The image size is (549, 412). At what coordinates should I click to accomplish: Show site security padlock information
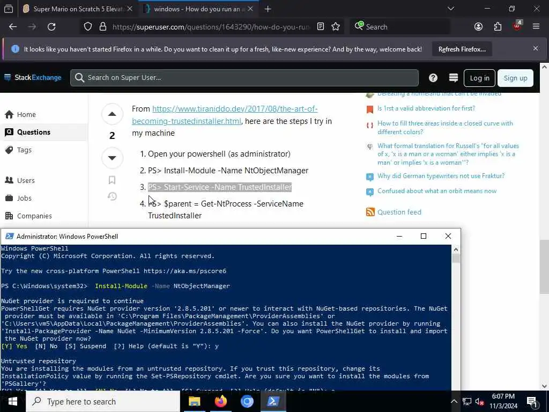[102, 27]
